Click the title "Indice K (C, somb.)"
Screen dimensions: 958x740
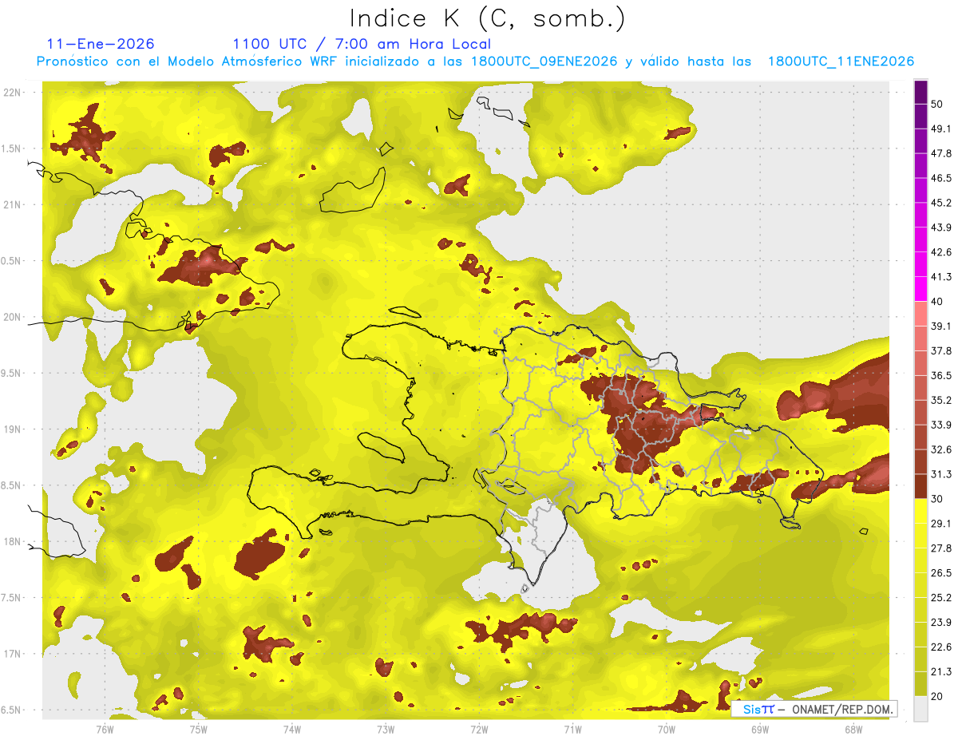coord(487,19)
